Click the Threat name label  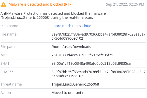pyautogui.click(x=11, y=84)
